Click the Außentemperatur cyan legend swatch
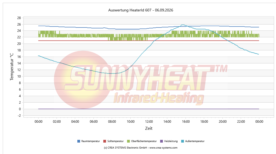 pyautogui.click(x=183, y=141)
